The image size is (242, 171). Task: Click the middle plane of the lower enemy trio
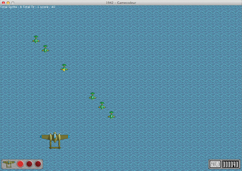[102, 106]
